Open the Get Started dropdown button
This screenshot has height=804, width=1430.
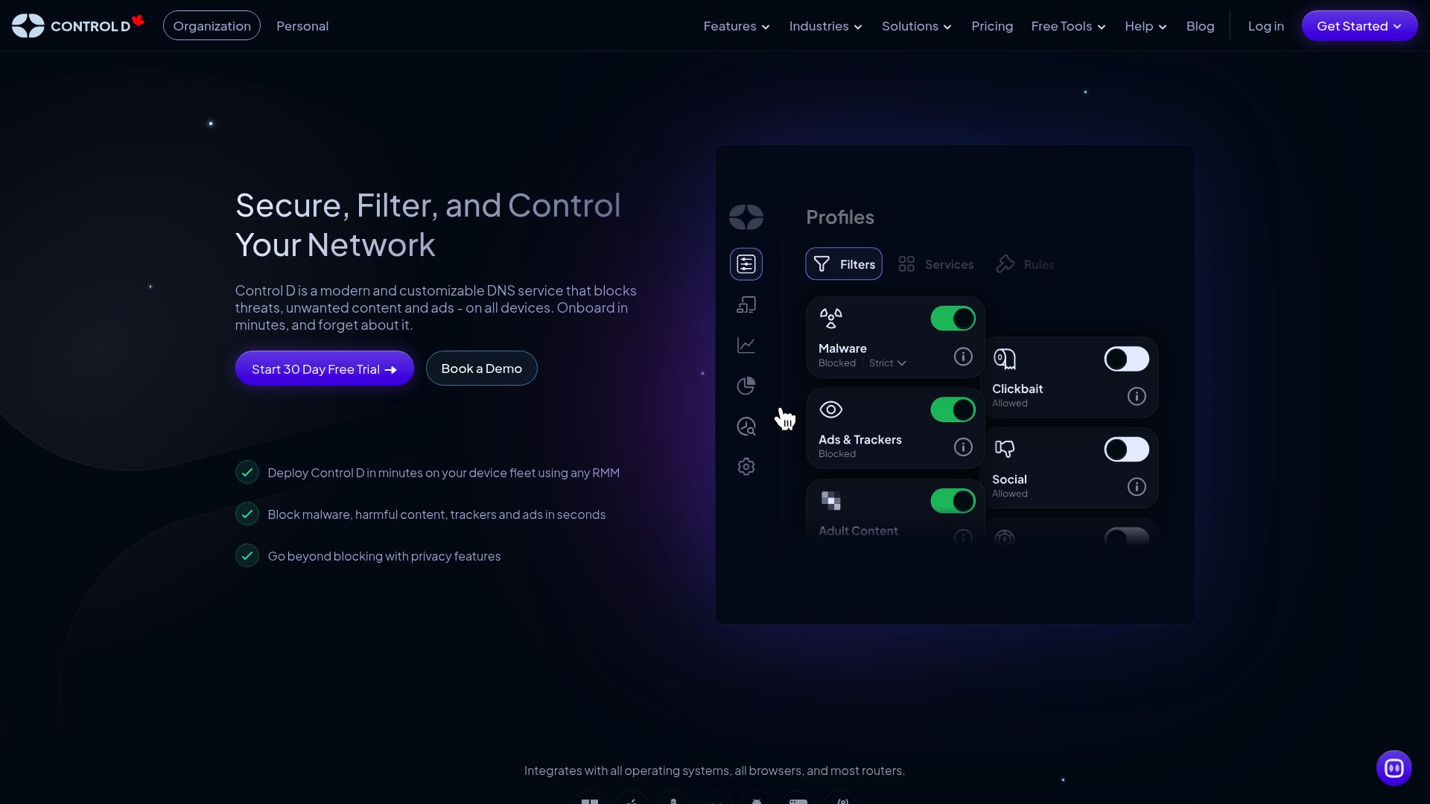[x=1359, y=26]
